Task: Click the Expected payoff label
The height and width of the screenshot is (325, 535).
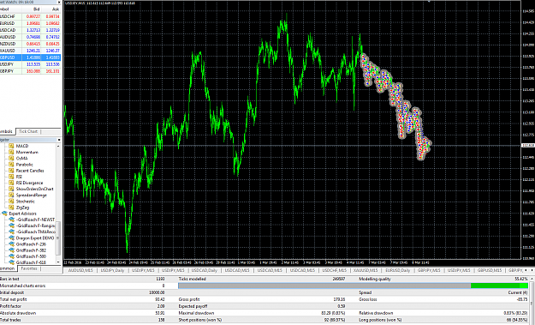Action: click(x=193, y=306)
